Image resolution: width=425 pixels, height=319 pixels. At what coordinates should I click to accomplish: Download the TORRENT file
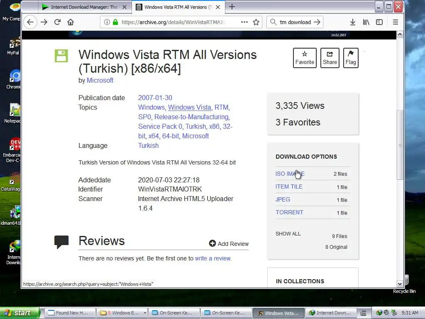(289, 212)
